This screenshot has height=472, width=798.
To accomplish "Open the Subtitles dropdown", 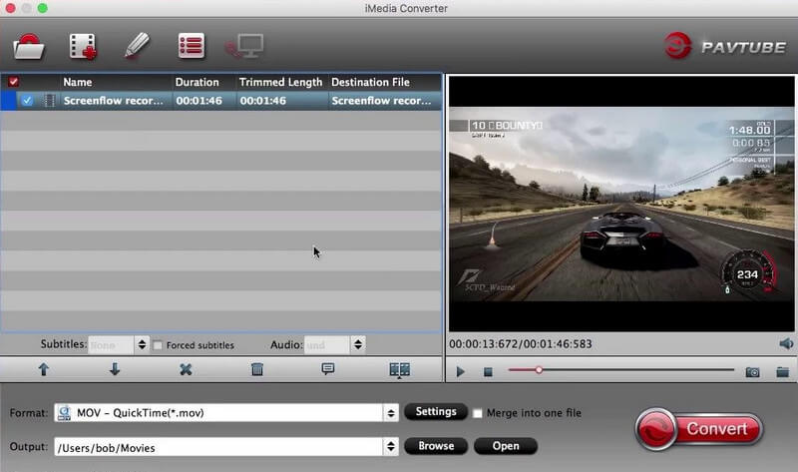I will tap(118, 344).
